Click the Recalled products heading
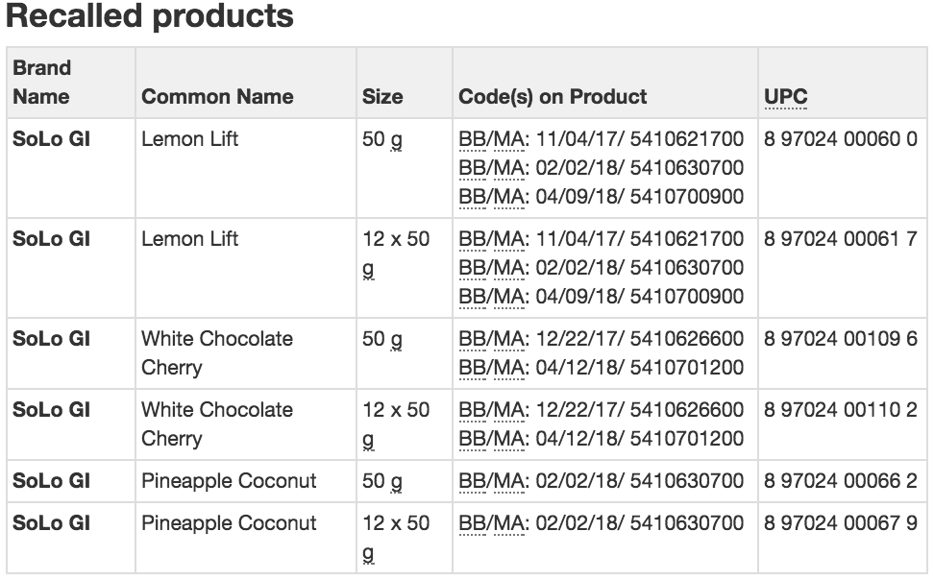The image size is (934, 580). (x=150, y=15)
